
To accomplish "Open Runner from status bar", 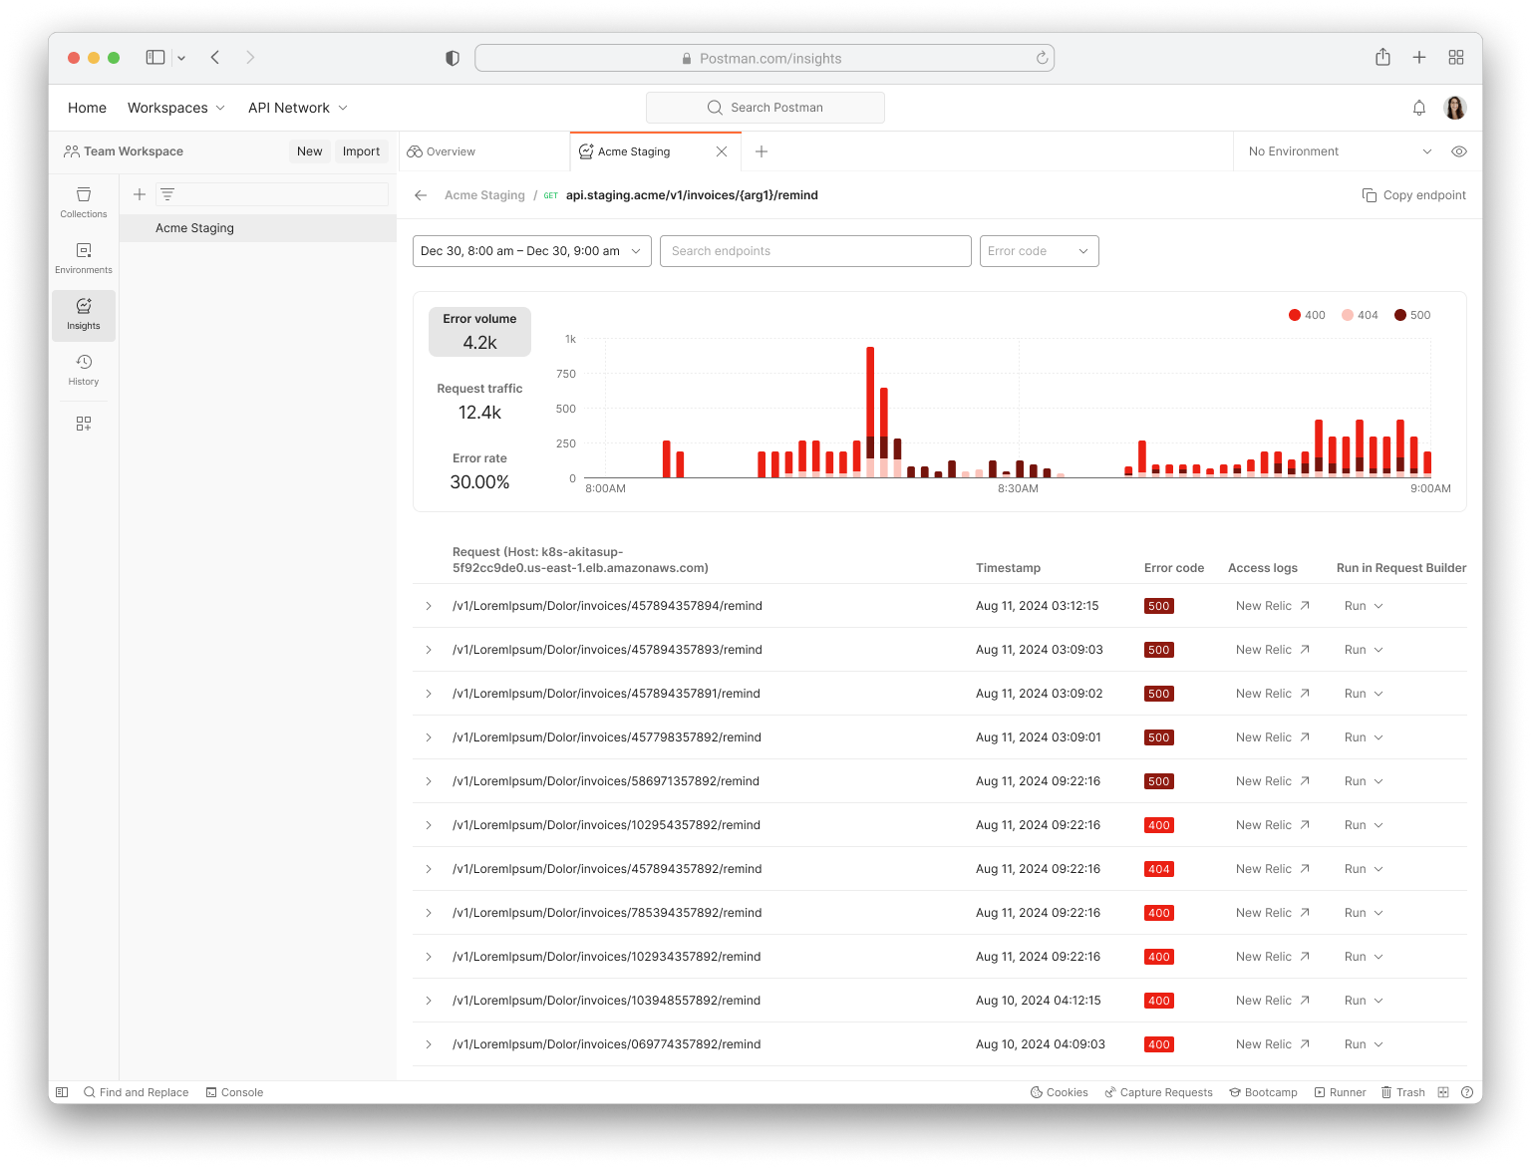I will tap(1340, 1092).
